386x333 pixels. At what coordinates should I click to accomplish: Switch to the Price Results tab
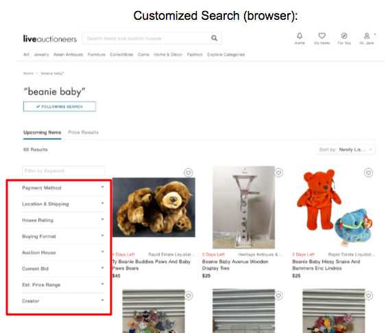(83, 132)
